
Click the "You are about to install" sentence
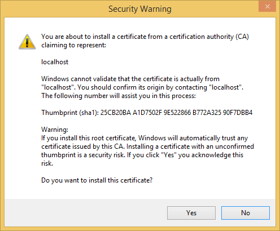[145, 41]
